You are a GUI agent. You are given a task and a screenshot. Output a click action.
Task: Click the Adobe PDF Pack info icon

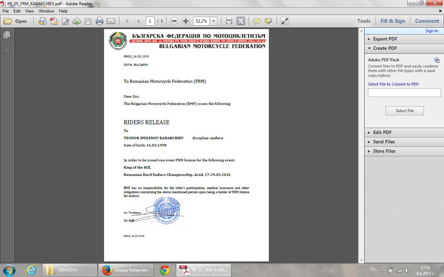(437, 60)
